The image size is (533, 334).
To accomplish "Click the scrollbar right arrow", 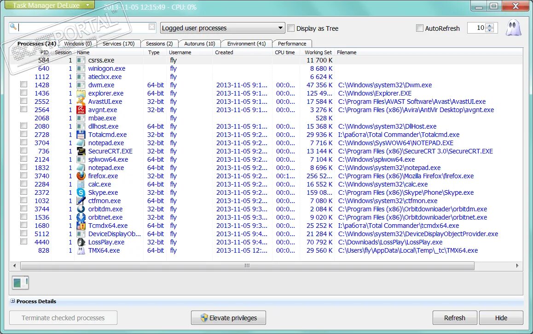I will 517,266.
